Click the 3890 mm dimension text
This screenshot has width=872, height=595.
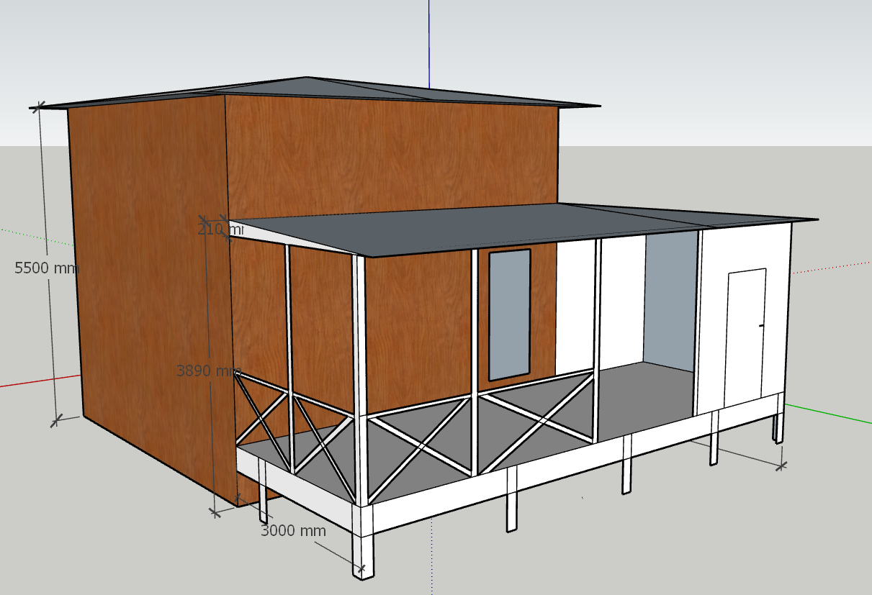tap(208, 371)
